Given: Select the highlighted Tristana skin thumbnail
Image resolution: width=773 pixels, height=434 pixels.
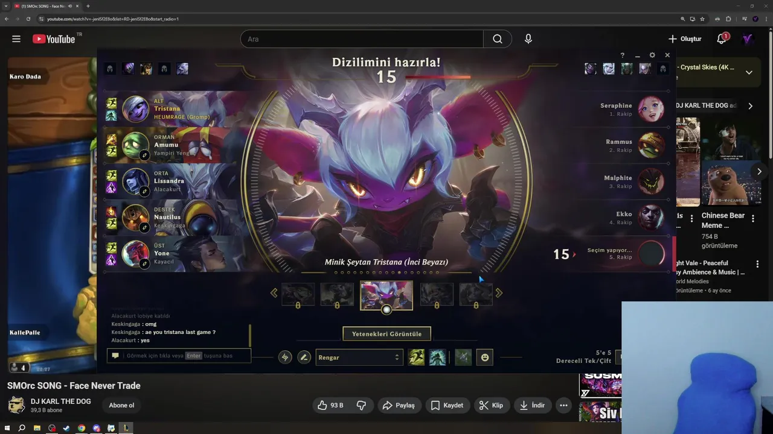Looking at the screenshot, I should point(386,295).
